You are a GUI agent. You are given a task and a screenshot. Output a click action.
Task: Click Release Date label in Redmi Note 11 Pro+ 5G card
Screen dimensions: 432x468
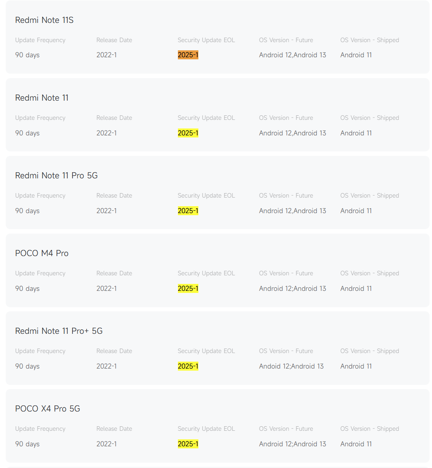pyautogui.click(x=114, y=351)
